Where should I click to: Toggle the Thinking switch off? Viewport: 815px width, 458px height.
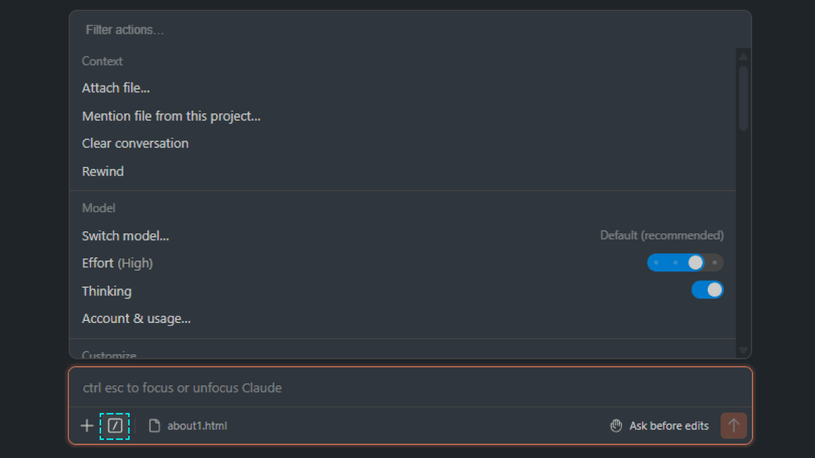pos(707,290)
